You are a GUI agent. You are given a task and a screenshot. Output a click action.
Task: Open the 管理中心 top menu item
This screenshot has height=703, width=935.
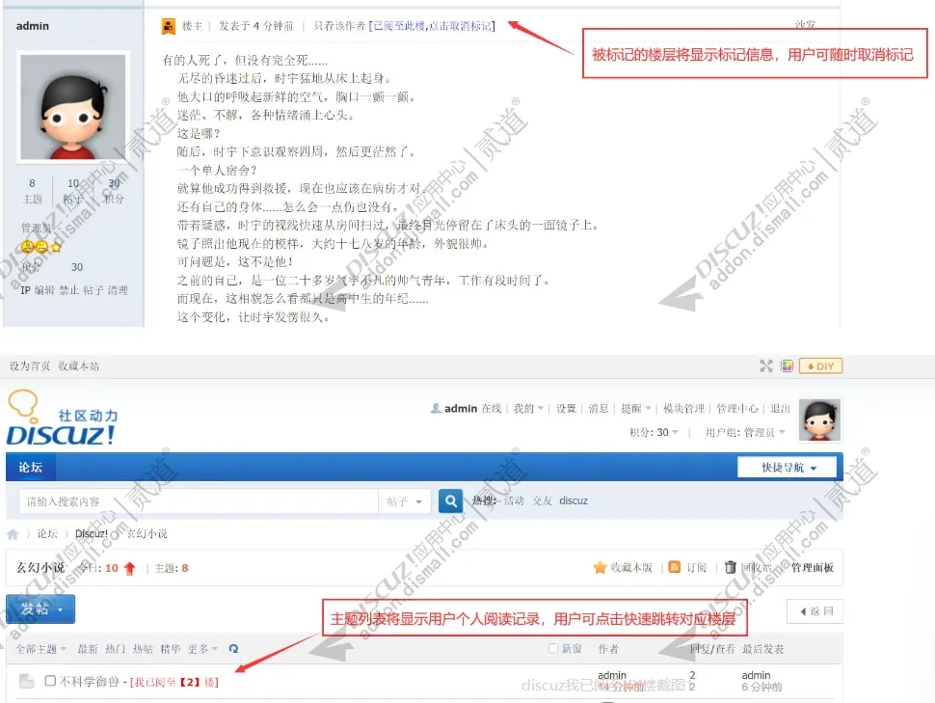tap(737, 409)
